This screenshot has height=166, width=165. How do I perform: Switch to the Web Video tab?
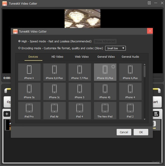(82, 57)
